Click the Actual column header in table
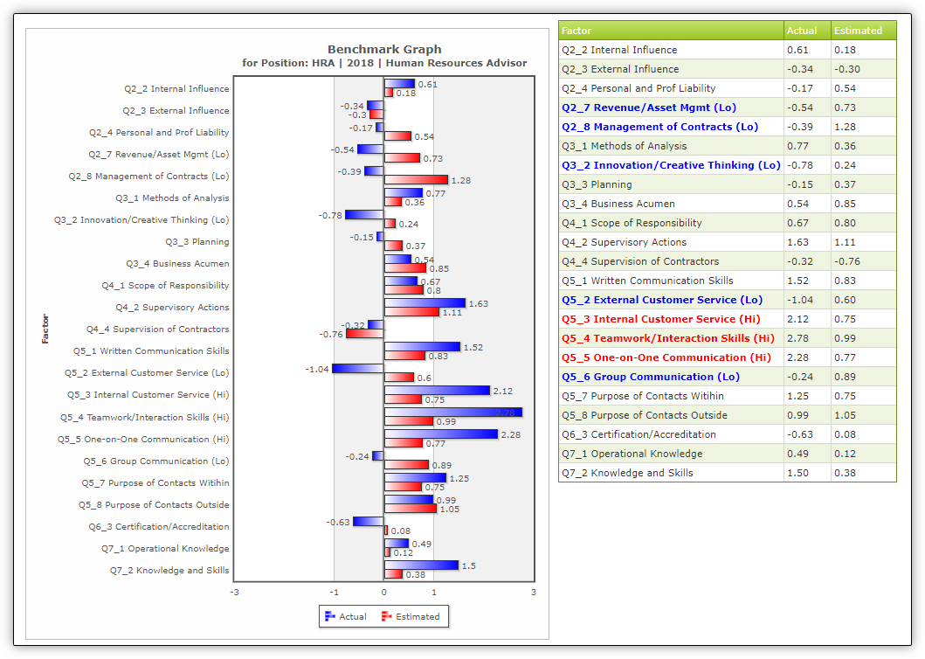The height and width of the screenshot is (659, 925). 807,31
